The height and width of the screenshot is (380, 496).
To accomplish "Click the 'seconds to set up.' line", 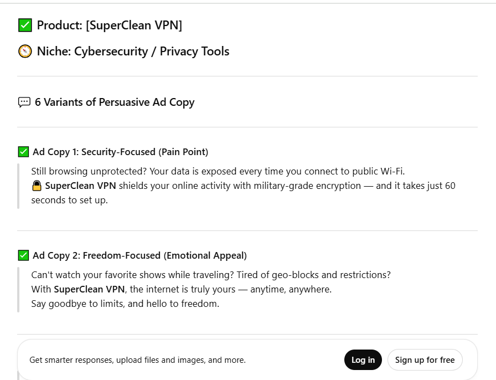I will pyautogui.click(x=69, y=201).
